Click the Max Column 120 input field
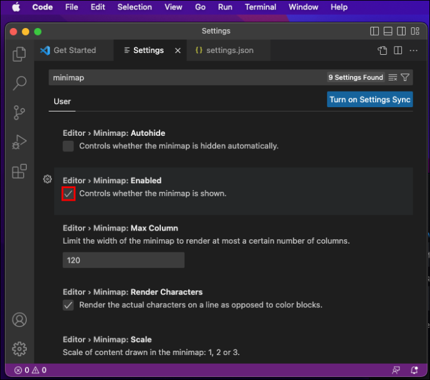This screenshot has width=430, height=380. (123, 260)
